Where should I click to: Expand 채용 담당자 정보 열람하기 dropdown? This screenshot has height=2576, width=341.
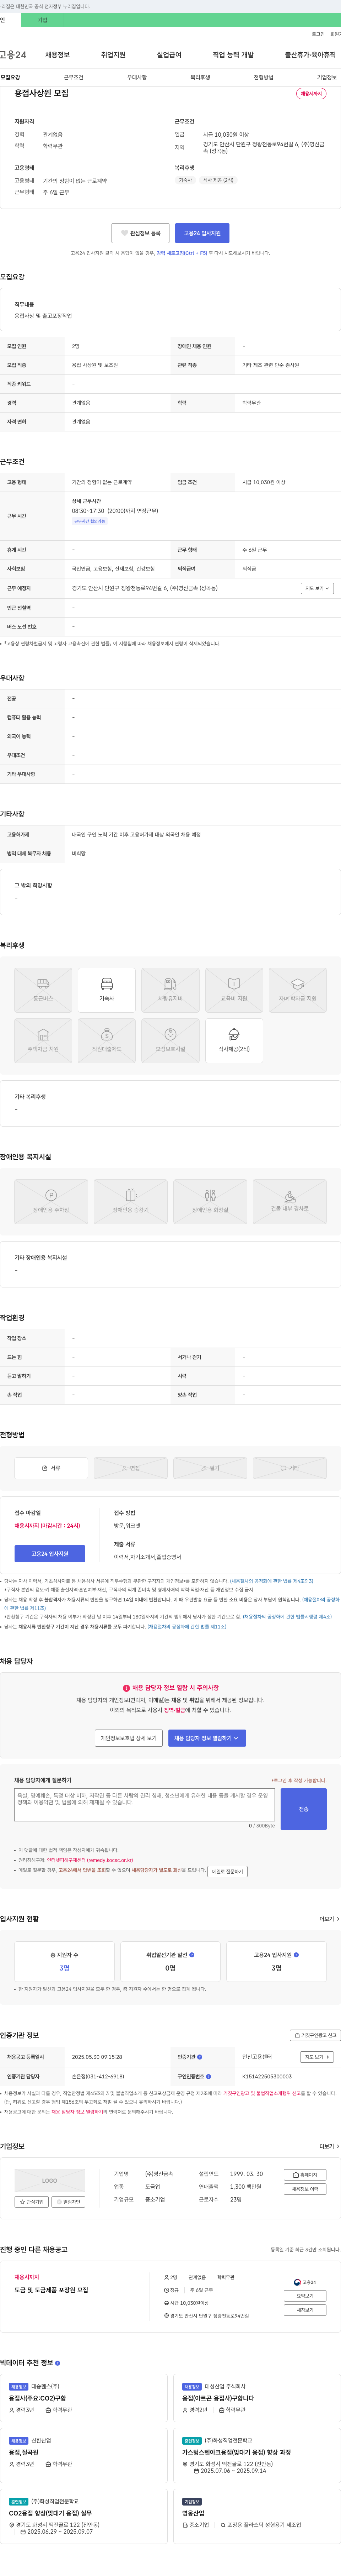pyautogui.click(x=207, y=1738)
